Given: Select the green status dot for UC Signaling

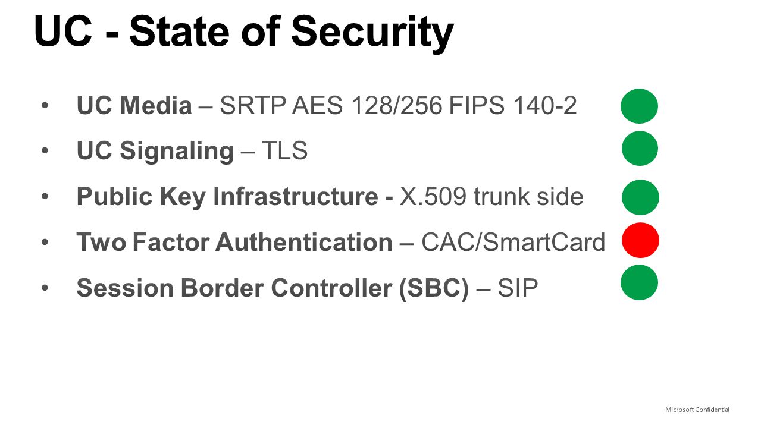Looking at the screenshot, I should (640, 148).
